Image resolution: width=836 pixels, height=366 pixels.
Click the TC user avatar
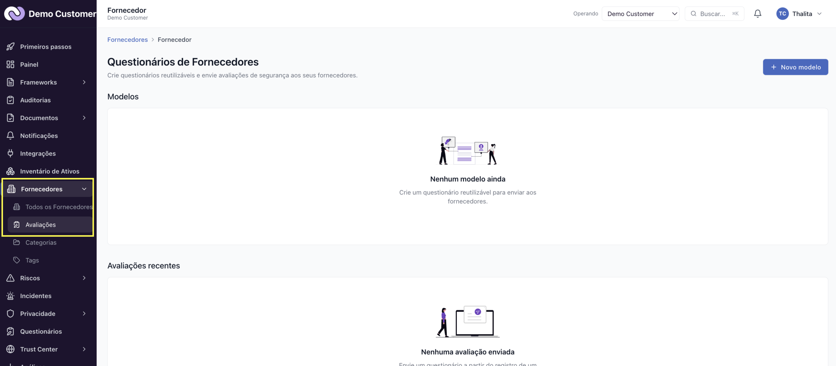tap(782, 13)
